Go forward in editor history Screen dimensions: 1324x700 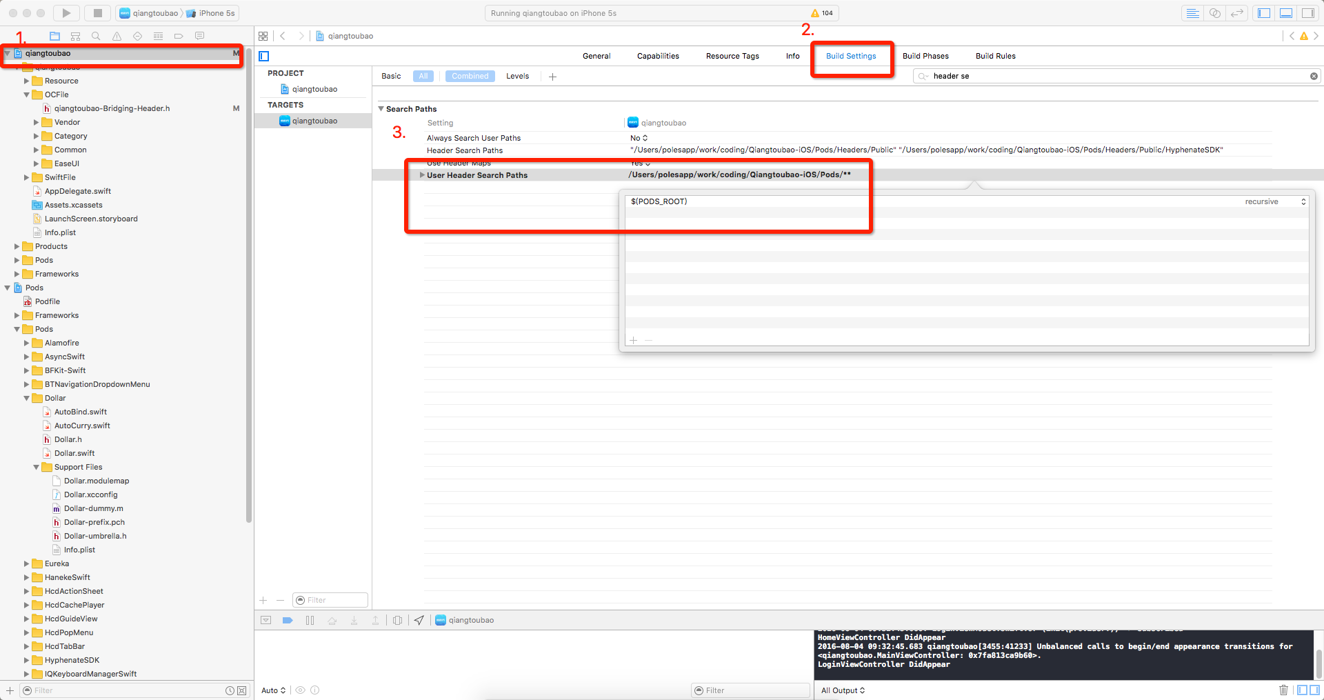pos(301,36)
